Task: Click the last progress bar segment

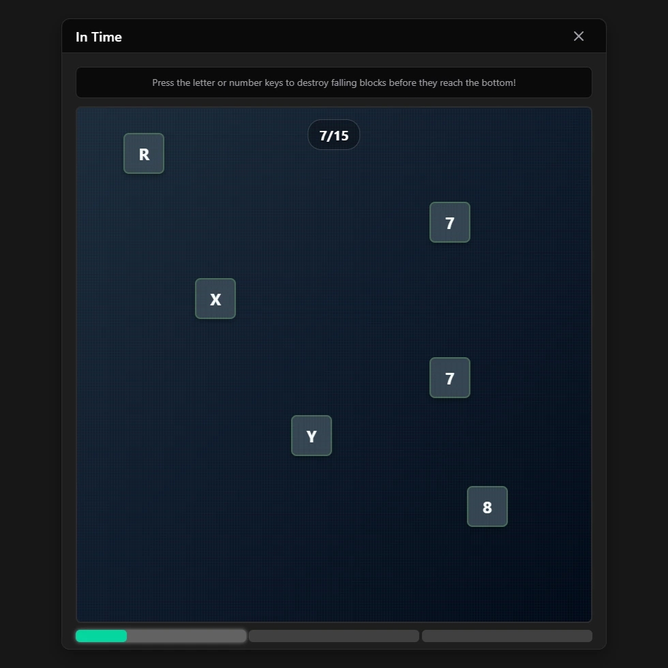Action: 507,636
